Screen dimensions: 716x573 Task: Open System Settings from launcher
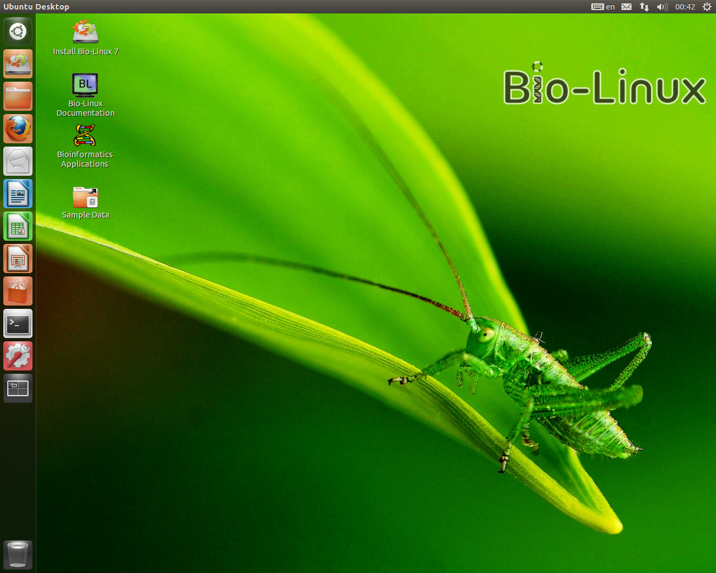coord(18,356)
